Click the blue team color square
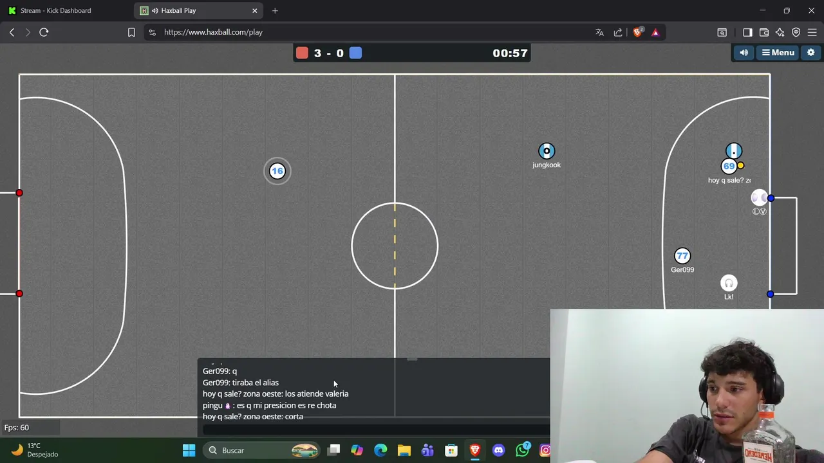This screenshot has height=463, width=824. (355, 53)
